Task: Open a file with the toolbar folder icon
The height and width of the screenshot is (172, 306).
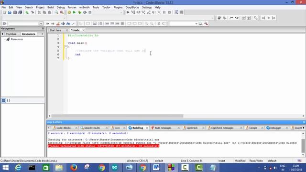Action: point(10,12)
